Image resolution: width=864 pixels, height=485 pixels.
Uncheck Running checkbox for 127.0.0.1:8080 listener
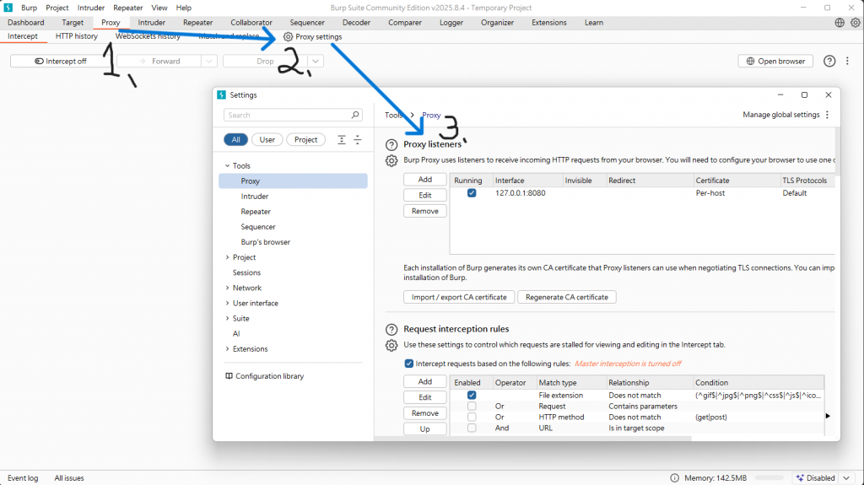(472, 193)
